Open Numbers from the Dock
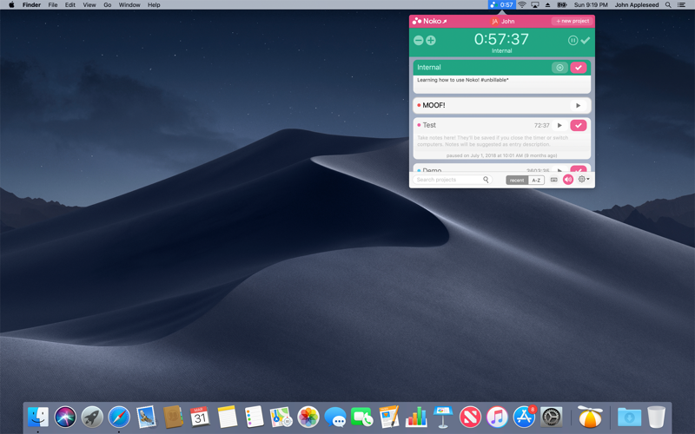 (416, 418)
